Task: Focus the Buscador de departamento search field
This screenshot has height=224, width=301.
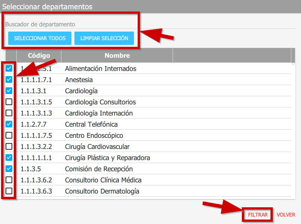Action: pyautogui.click(x=71, y=25)
